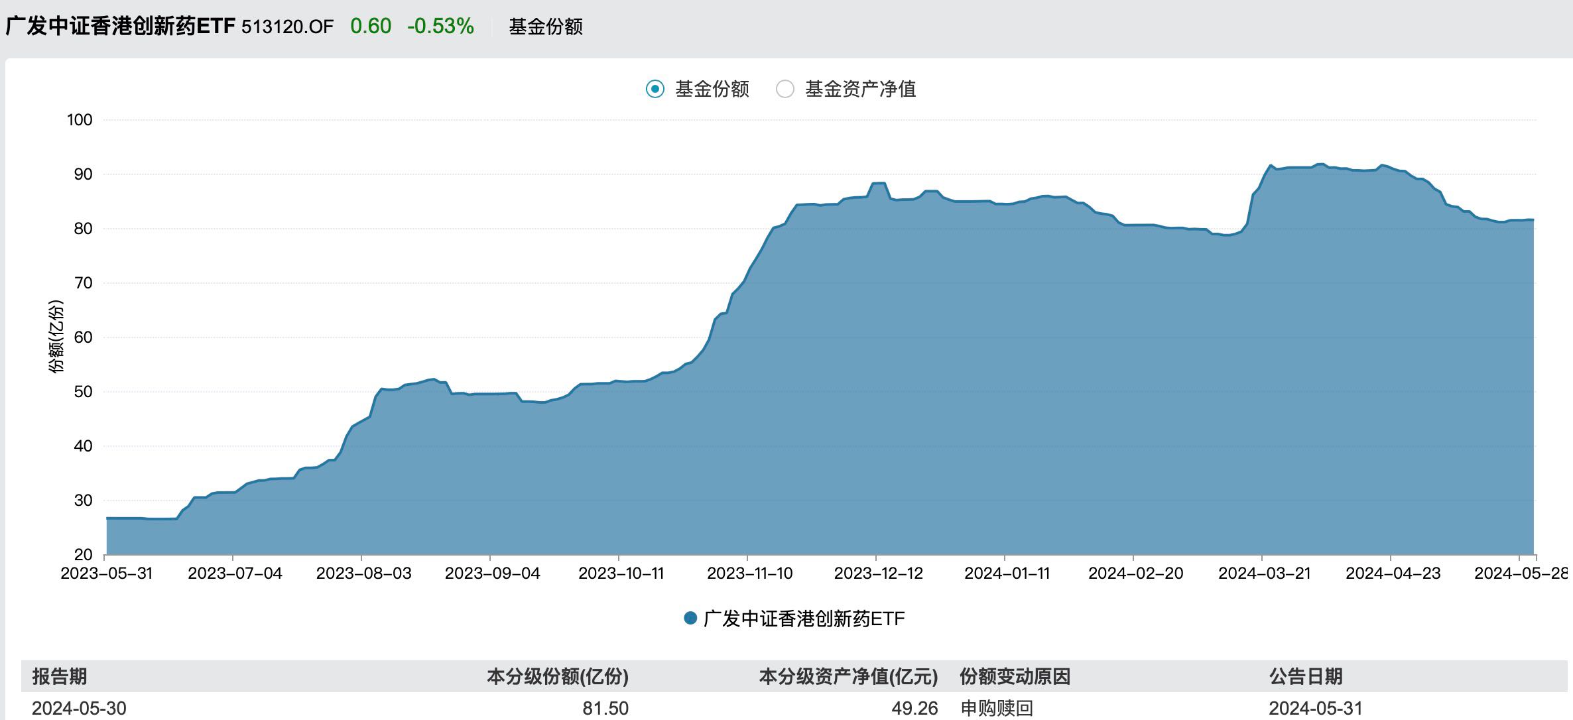Click the 基金份额 header tab
This screenshot has height=720, width=1573.
point(545,27)
